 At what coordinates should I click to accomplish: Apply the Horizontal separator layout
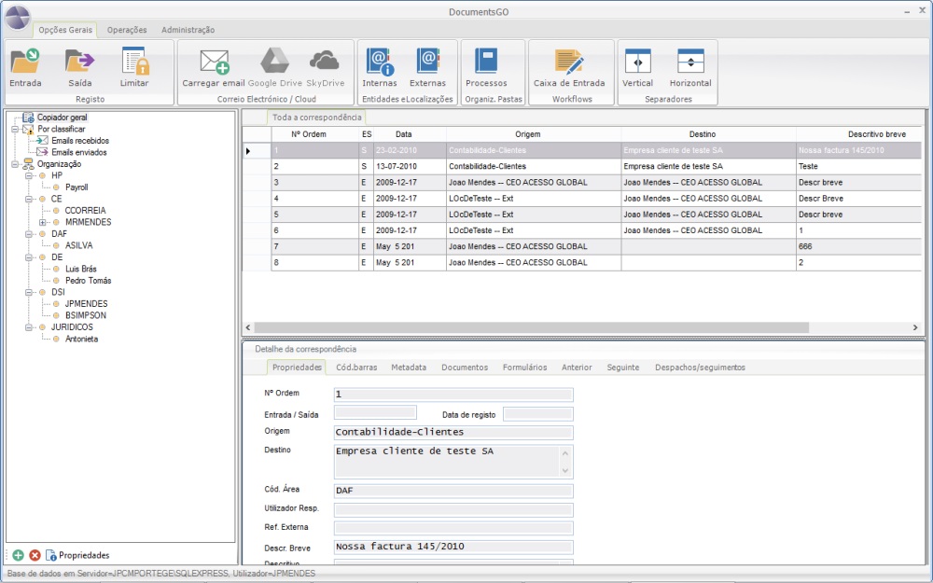690,62
